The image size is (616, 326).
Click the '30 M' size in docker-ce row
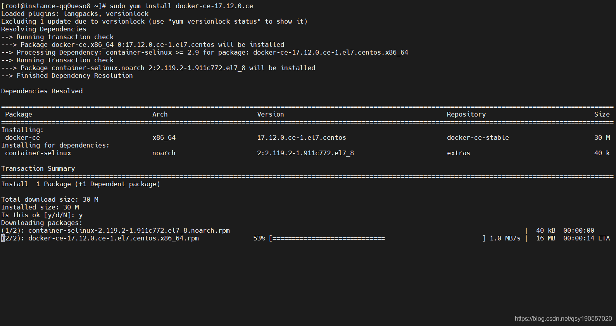coord(602,137)
